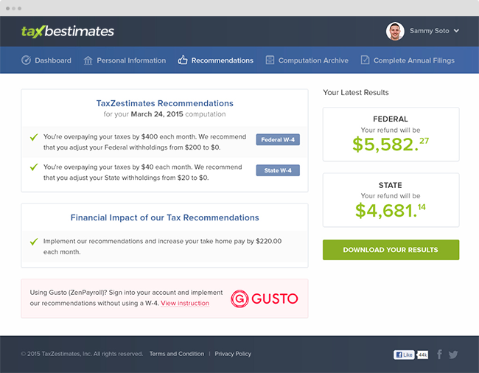Click the Financial Impact of our Tax Recommendations heading
The width and height of the screenshot is (479, 373).
pos(164,217)
